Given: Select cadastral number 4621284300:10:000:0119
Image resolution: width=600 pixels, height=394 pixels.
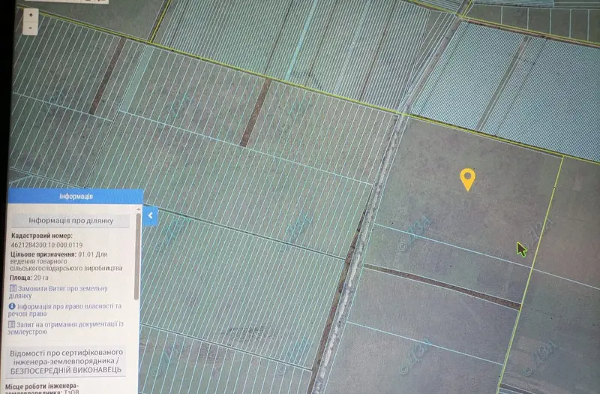Looking at the screenshot, I should coord(46,245).
